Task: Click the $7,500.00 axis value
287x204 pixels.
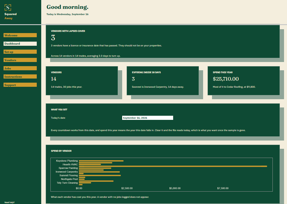Action: [x=223, y=188]
